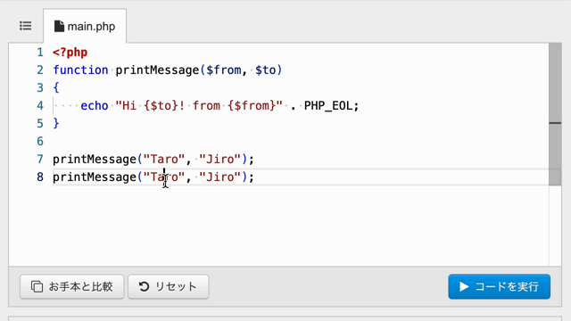
Task: Click the copy icon on compare button
Action: 37,287
